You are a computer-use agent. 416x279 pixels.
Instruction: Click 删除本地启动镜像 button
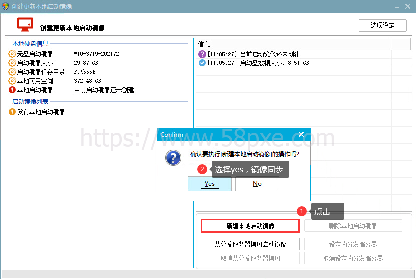(353, 226)
